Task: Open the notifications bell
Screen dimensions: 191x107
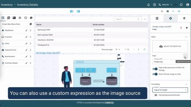Action: pyautogui.click(x=148, y=5)
